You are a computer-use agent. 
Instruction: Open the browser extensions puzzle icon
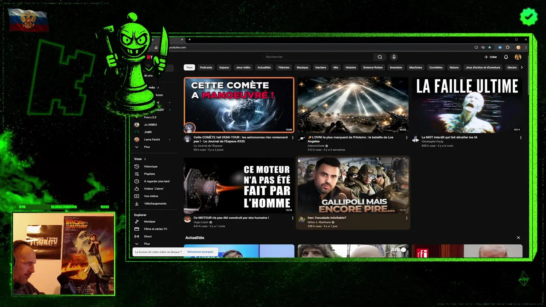[x=508, y=47]
